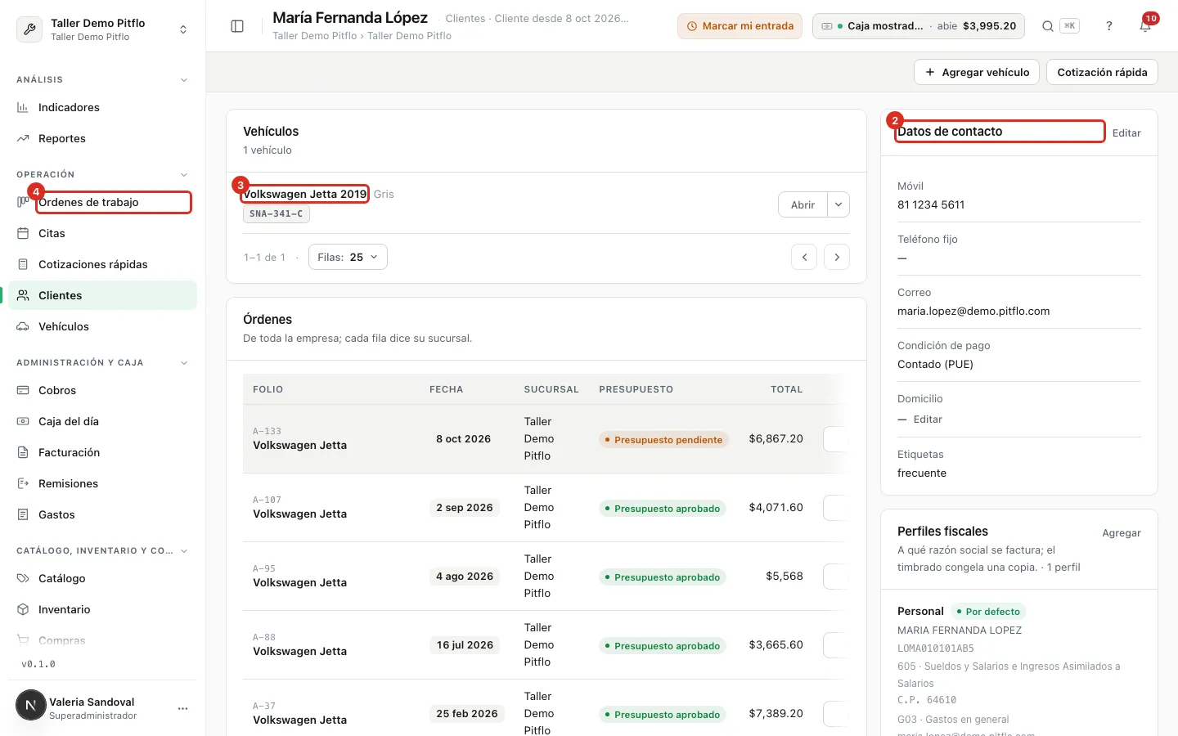Select Clientes in the sidebar
The height and width of the screenshot is (736, 1178).
(x=103, y=295)
